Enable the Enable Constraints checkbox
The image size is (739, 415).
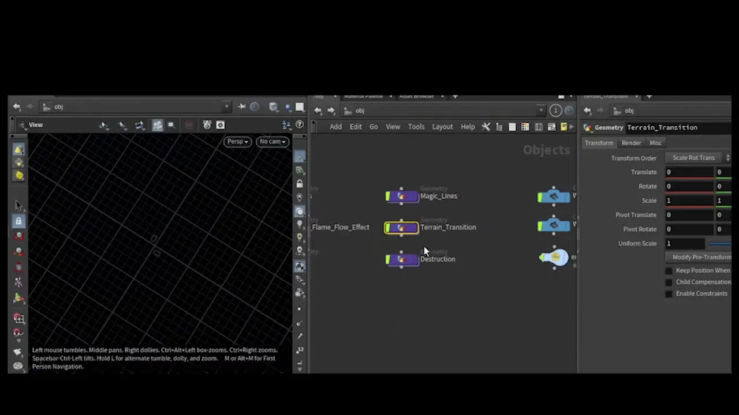pos(669,293)
